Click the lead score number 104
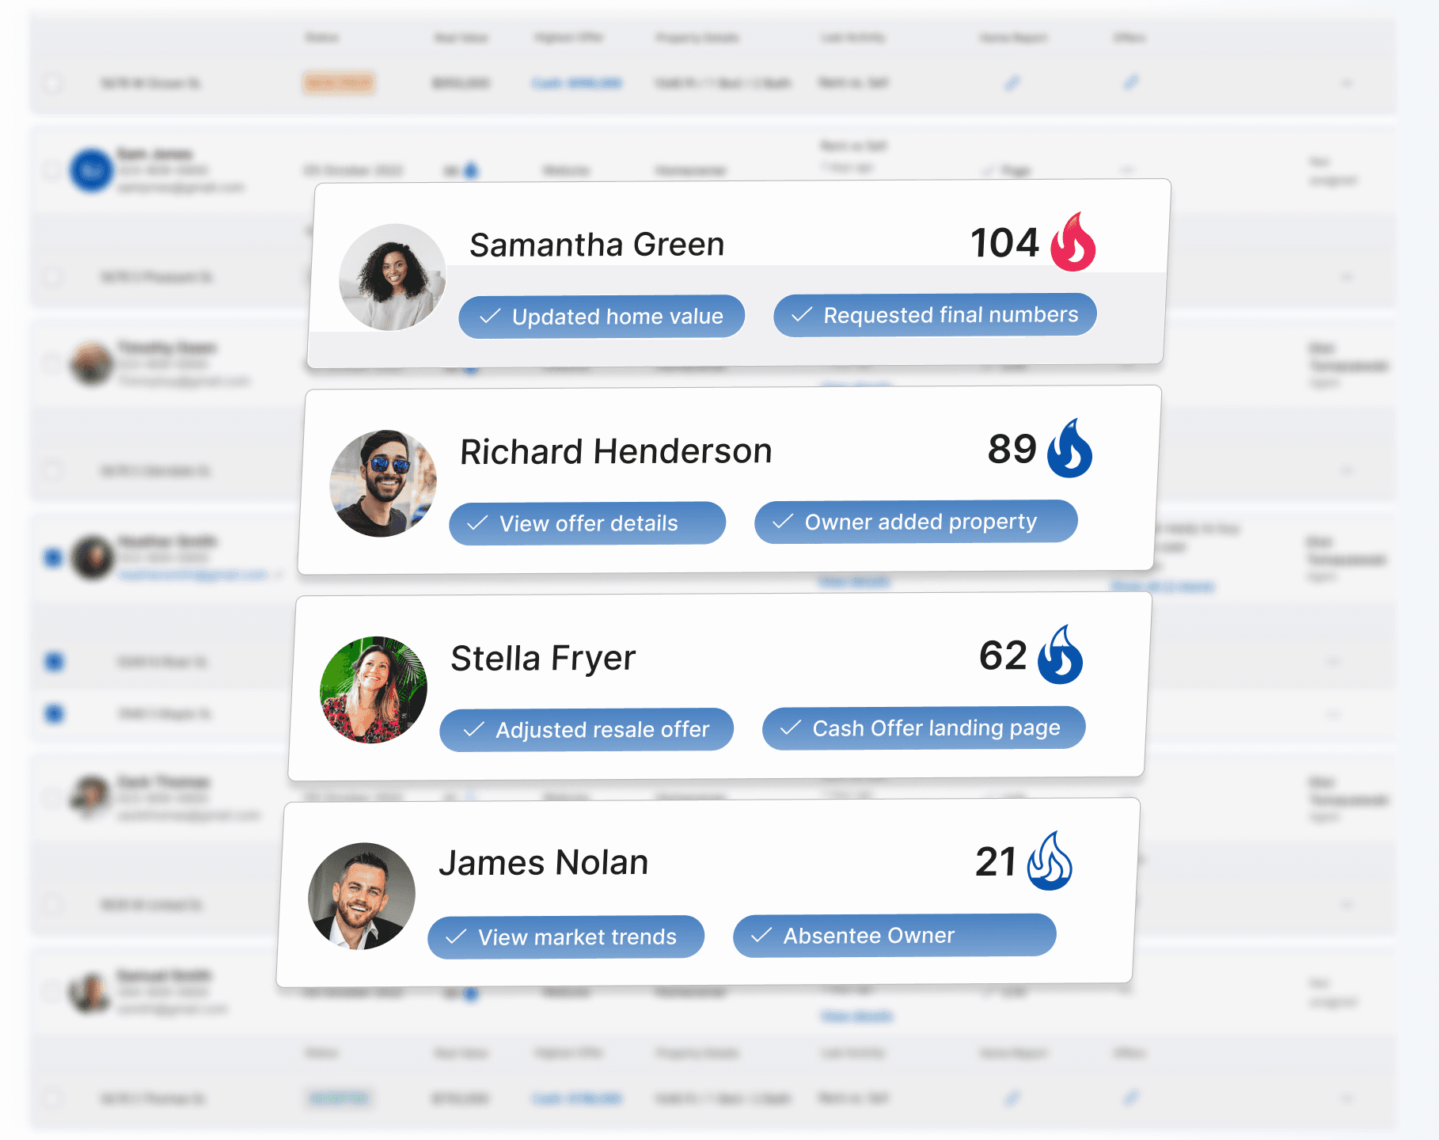The width and height of the screenshot is (1439, 1140). tap(1004, 243)
